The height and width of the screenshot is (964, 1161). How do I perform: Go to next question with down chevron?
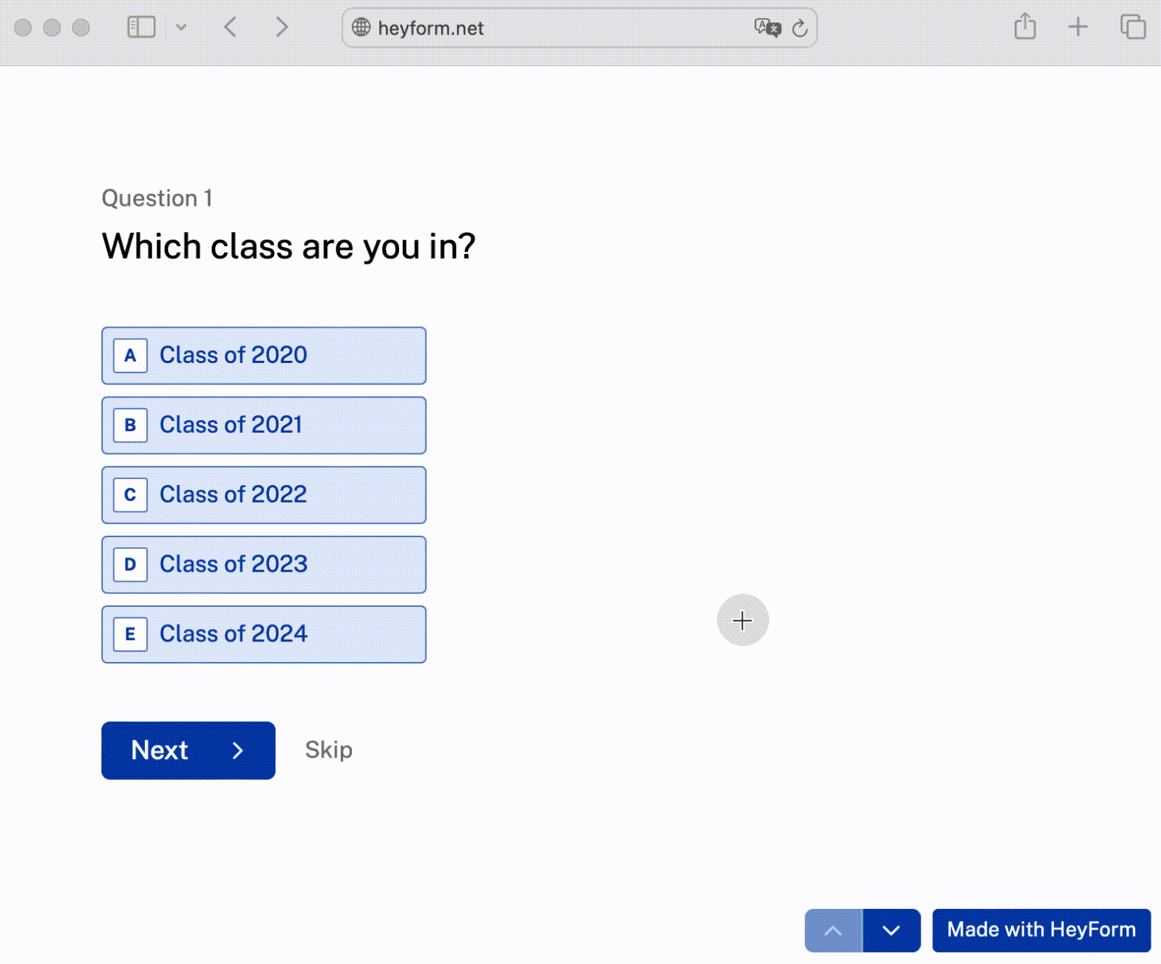click(891, 930)
